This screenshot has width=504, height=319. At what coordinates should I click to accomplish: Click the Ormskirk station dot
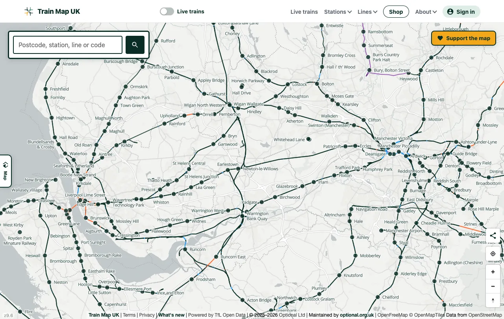126,87
